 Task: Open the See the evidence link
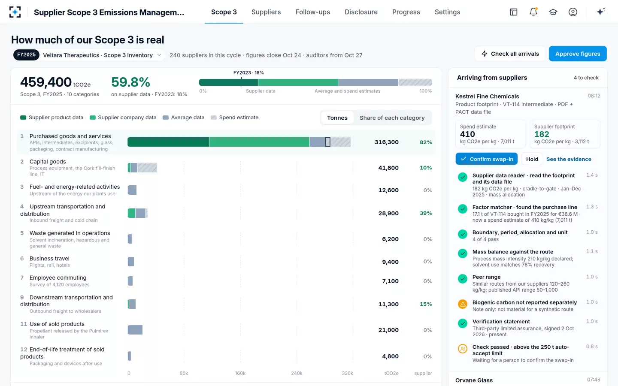coord(569,159)
